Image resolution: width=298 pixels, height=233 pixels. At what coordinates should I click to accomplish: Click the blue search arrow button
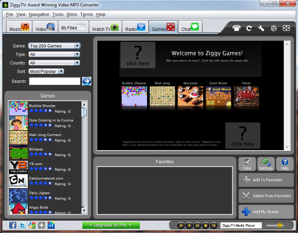click(87, 81)
